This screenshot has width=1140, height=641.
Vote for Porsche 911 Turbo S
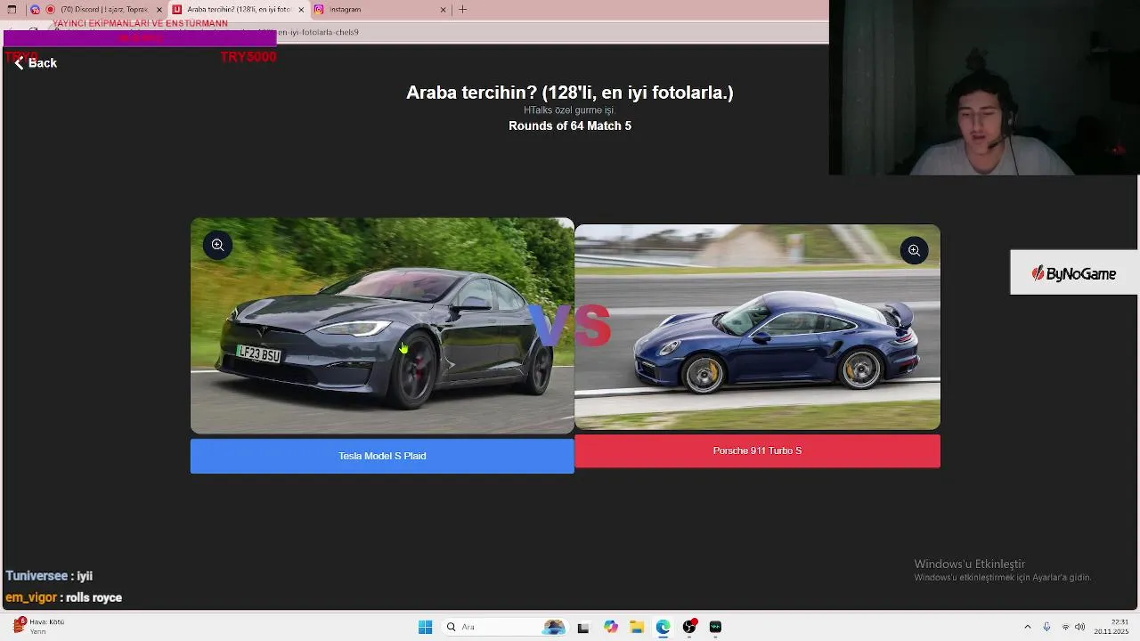click(x=757, y=450)
